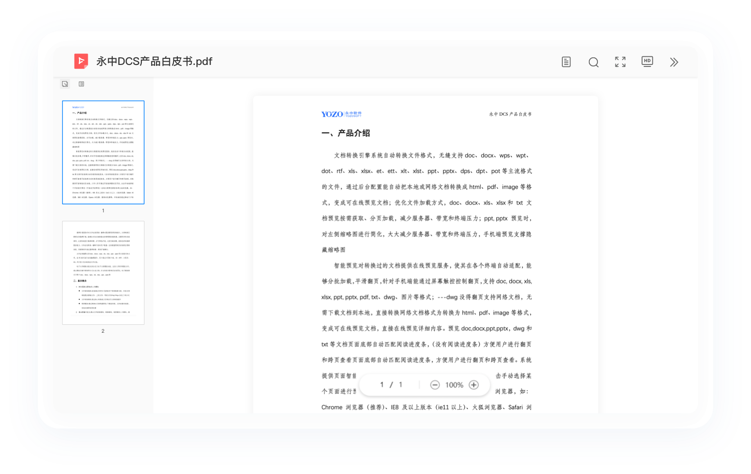Viewport: 751px width, 474px height.
Task: Click the 100% zoom level value
Action: click(454, 385)
